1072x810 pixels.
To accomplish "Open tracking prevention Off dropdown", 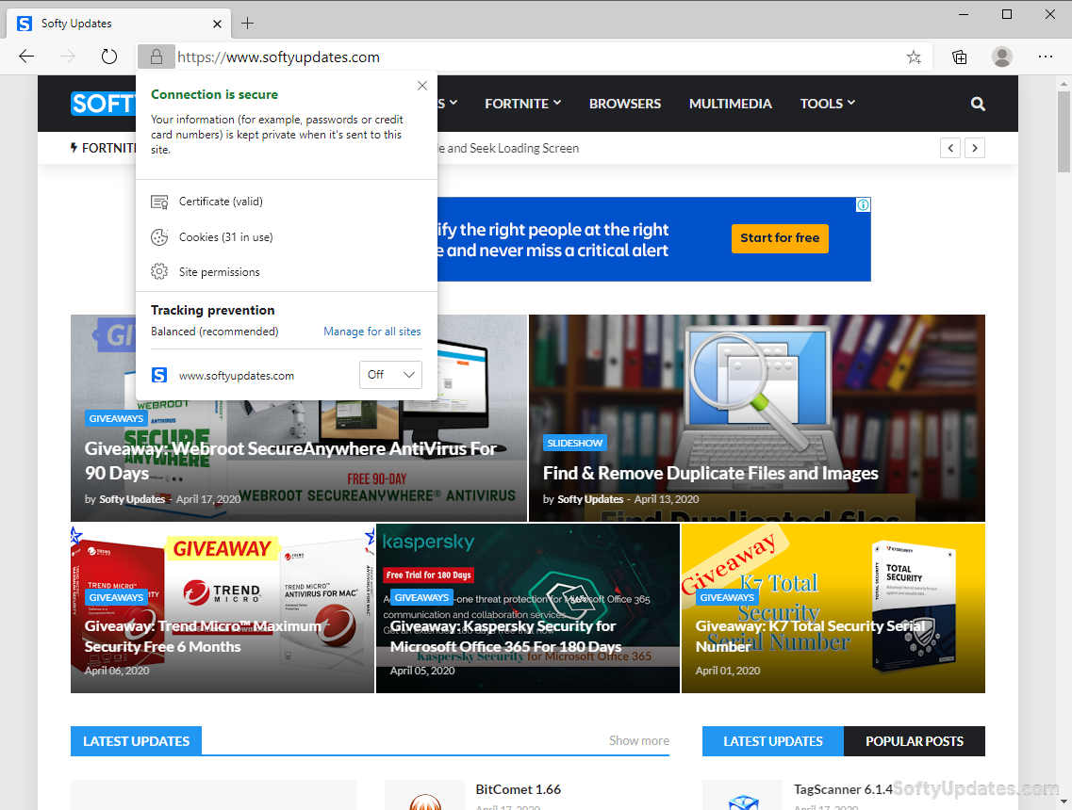I will coord(390,375).
